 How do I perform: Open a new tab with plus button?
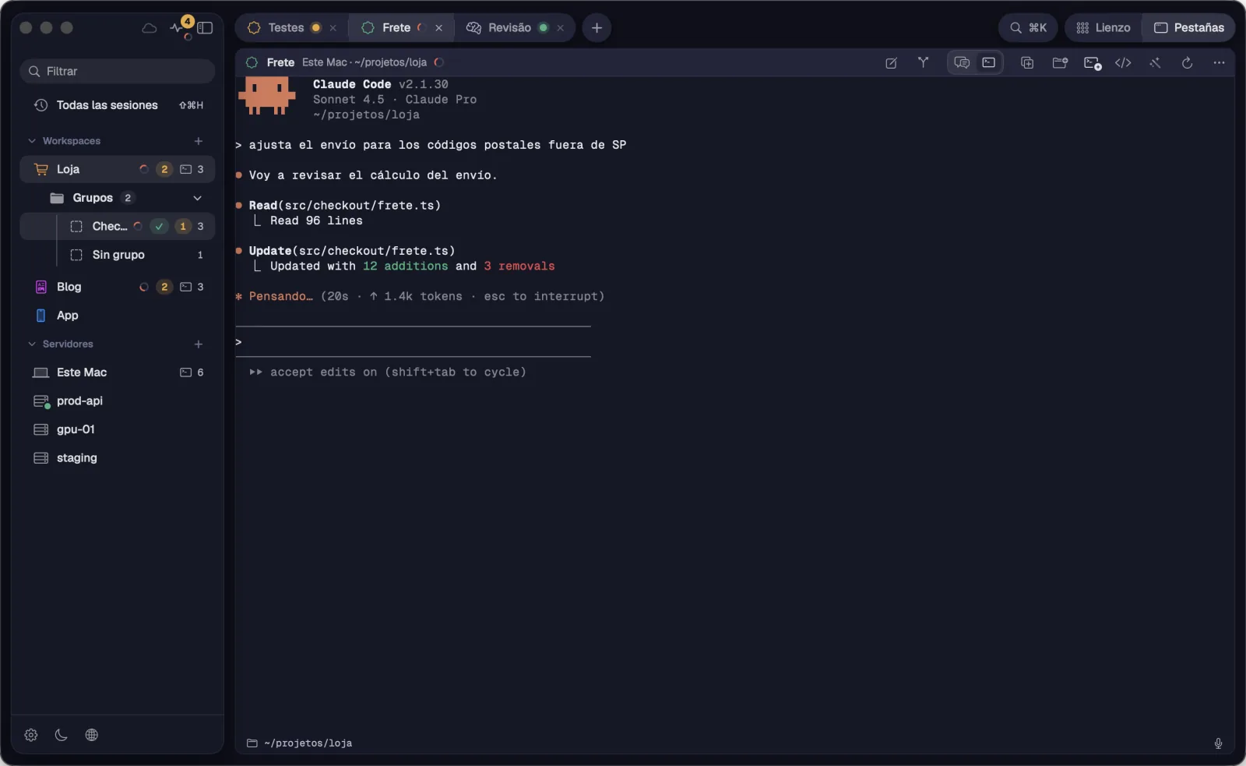click(597, 27)
